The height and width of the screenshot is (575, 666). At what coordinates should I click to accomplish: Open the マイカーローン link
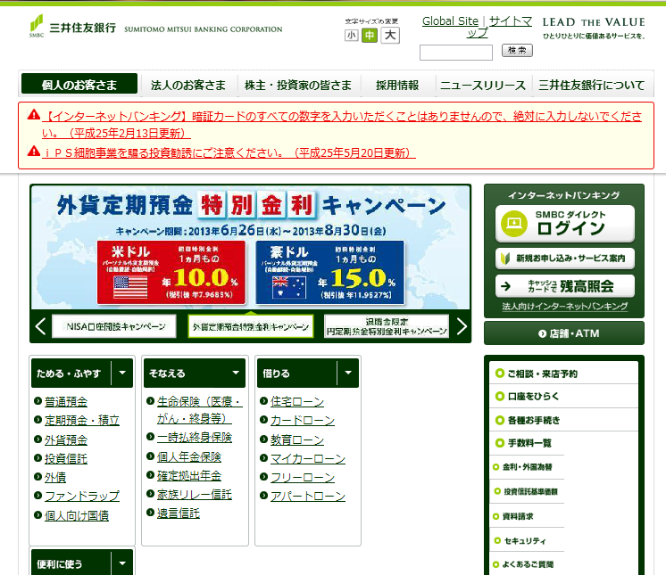click(308, 458)
